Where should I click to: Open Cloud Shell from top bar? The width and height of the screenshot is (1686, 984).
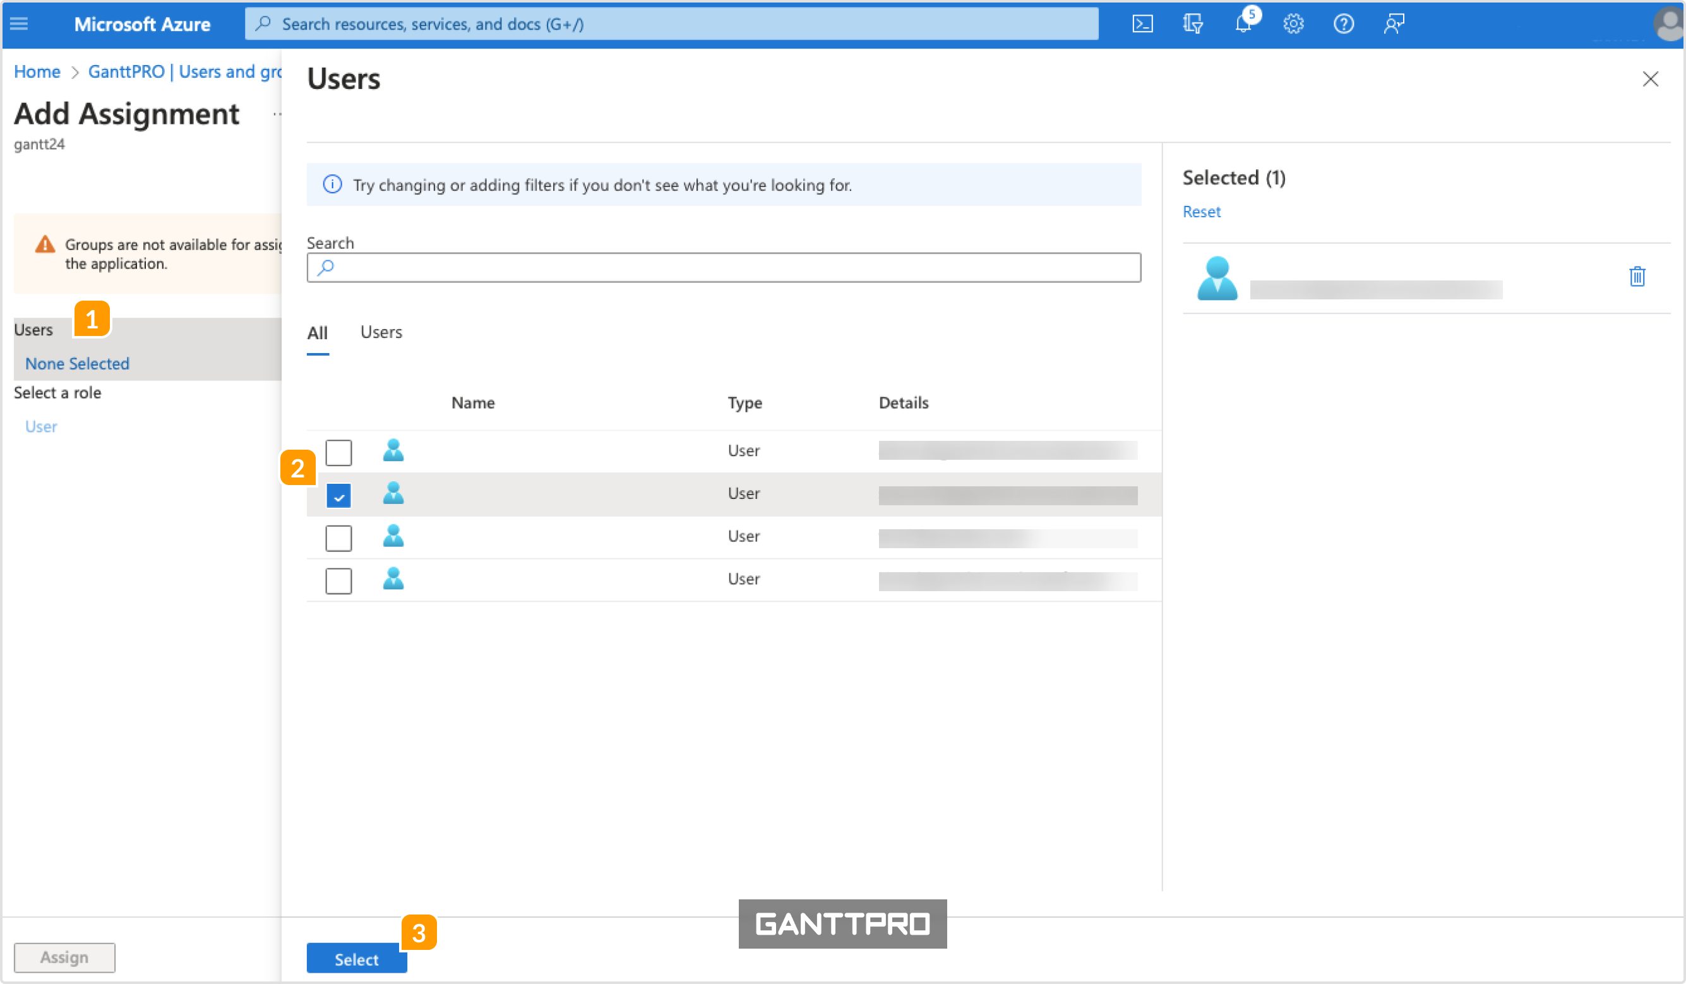point(1142,24)
